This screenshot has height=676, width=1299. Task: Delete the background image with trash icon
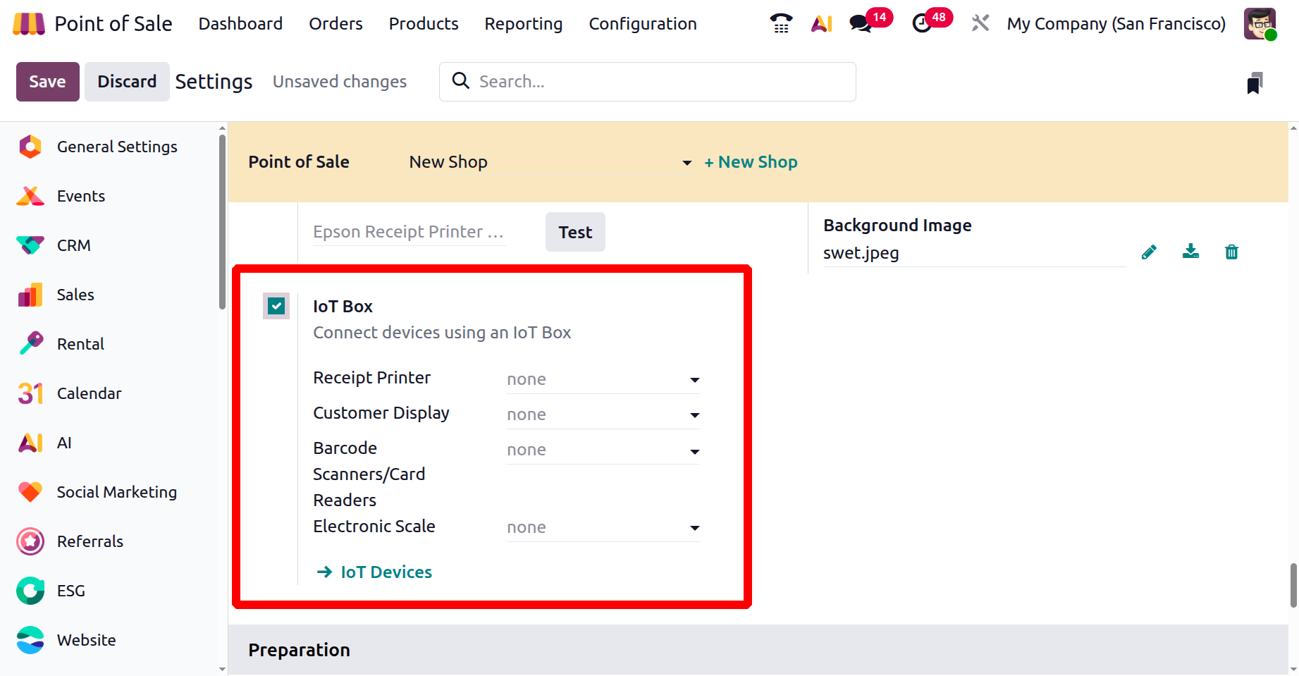(x=1231, y=252)
